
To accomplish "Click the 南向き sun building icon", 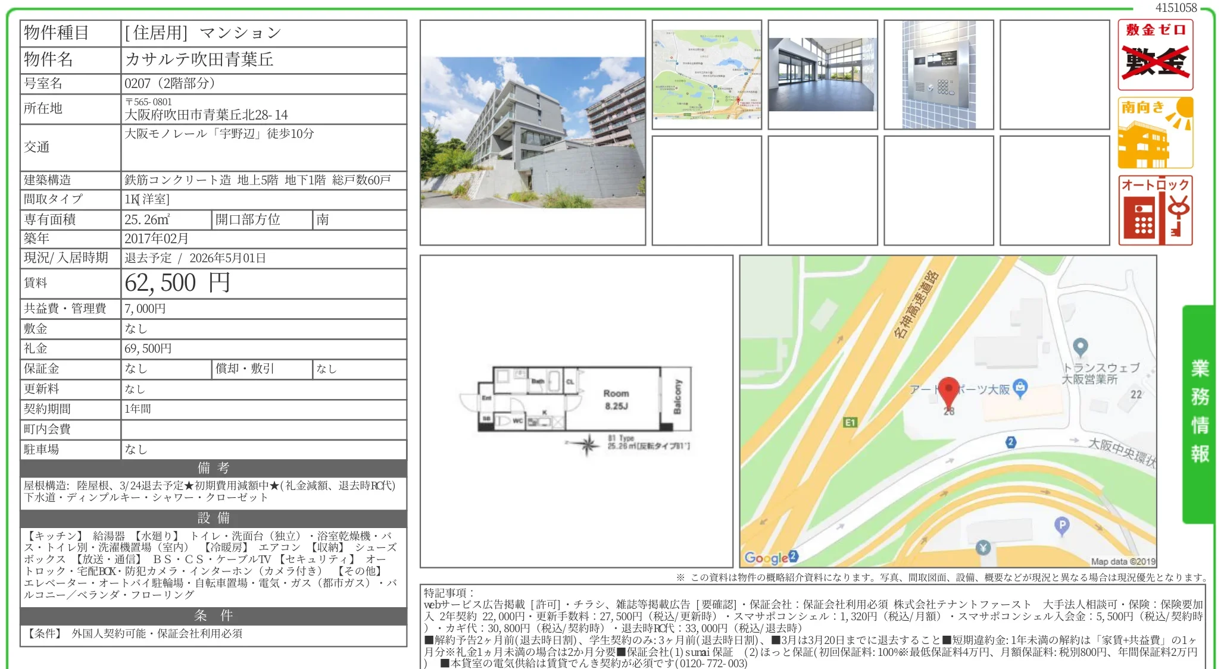I will [1155, 133].
